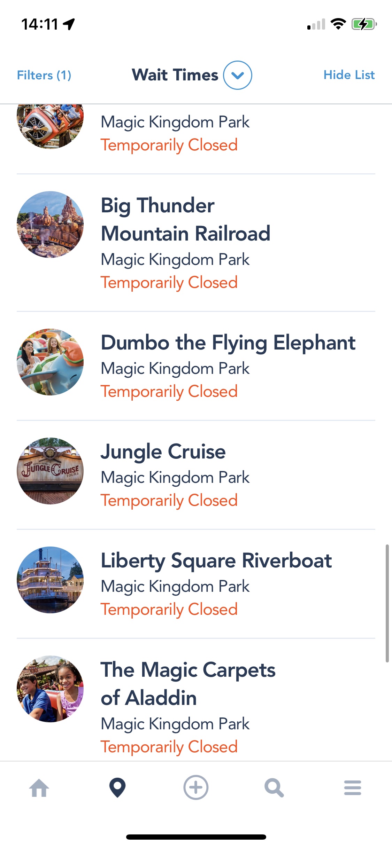Click the vertical scrollbar indicator
This screenshot has height=848, width=392.
coord(387,603)
